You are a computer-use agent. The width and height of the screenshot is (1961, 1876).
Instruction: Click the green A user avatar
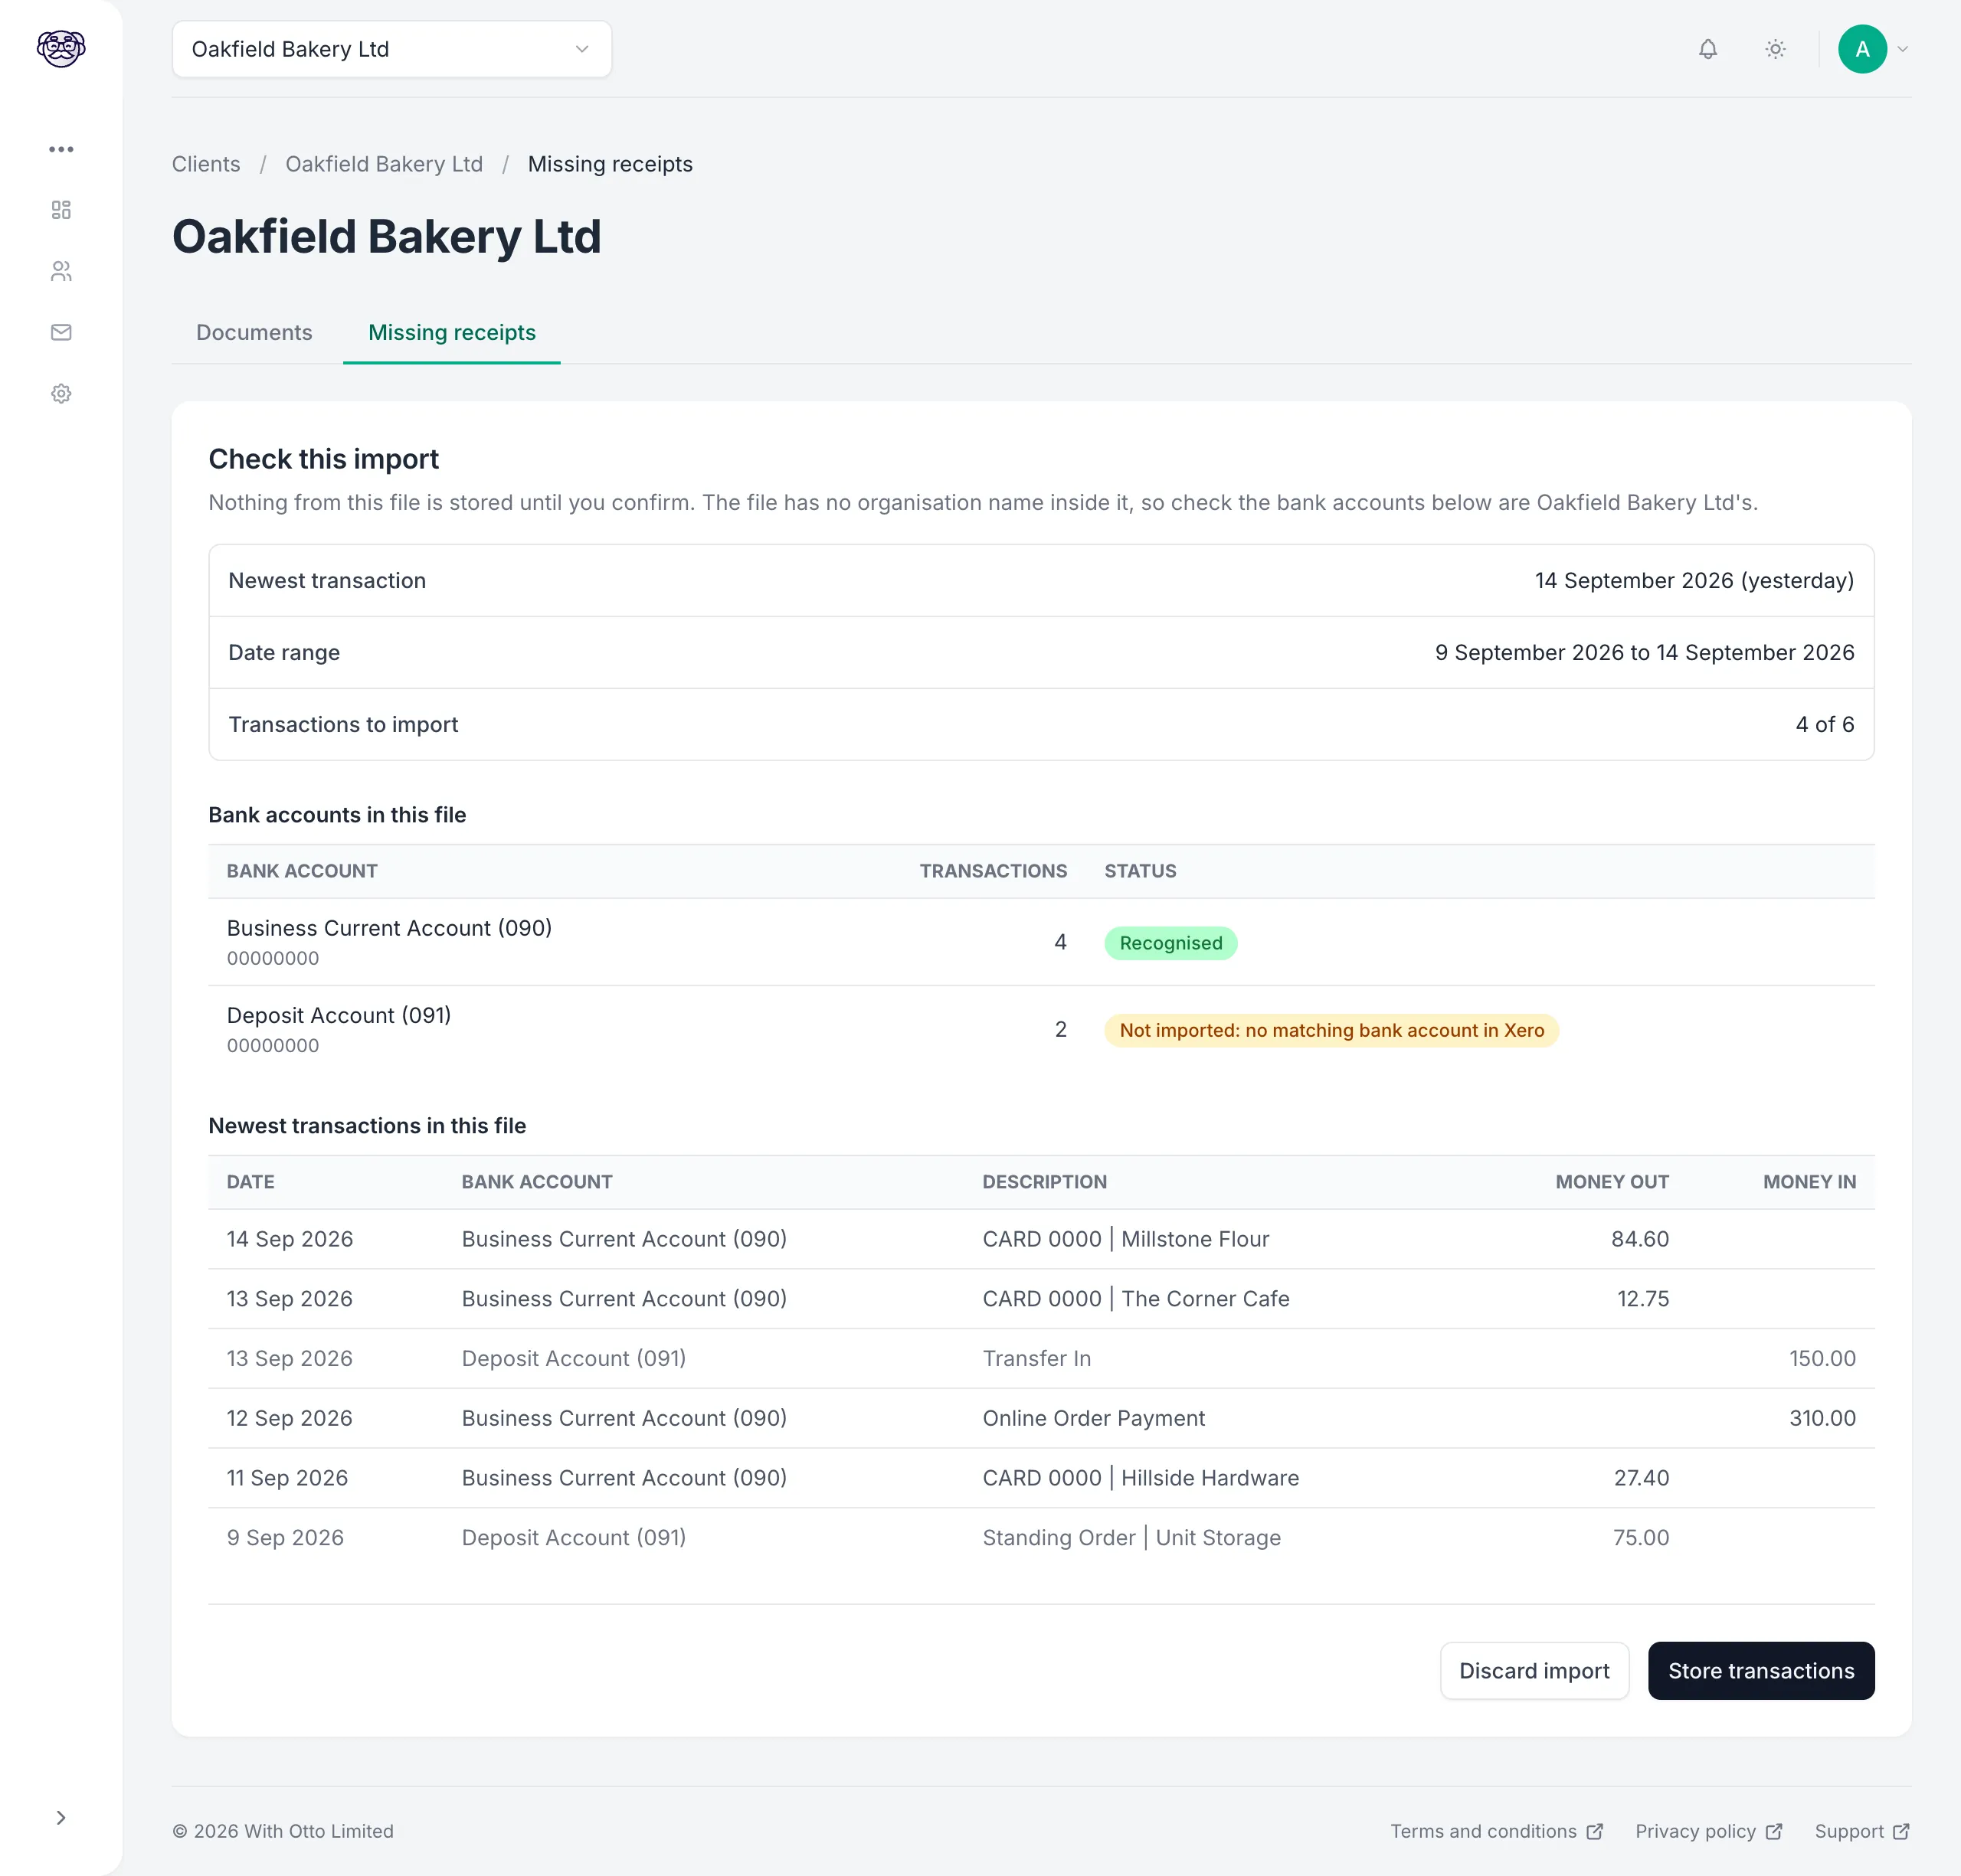click(x=1862, y=49)
